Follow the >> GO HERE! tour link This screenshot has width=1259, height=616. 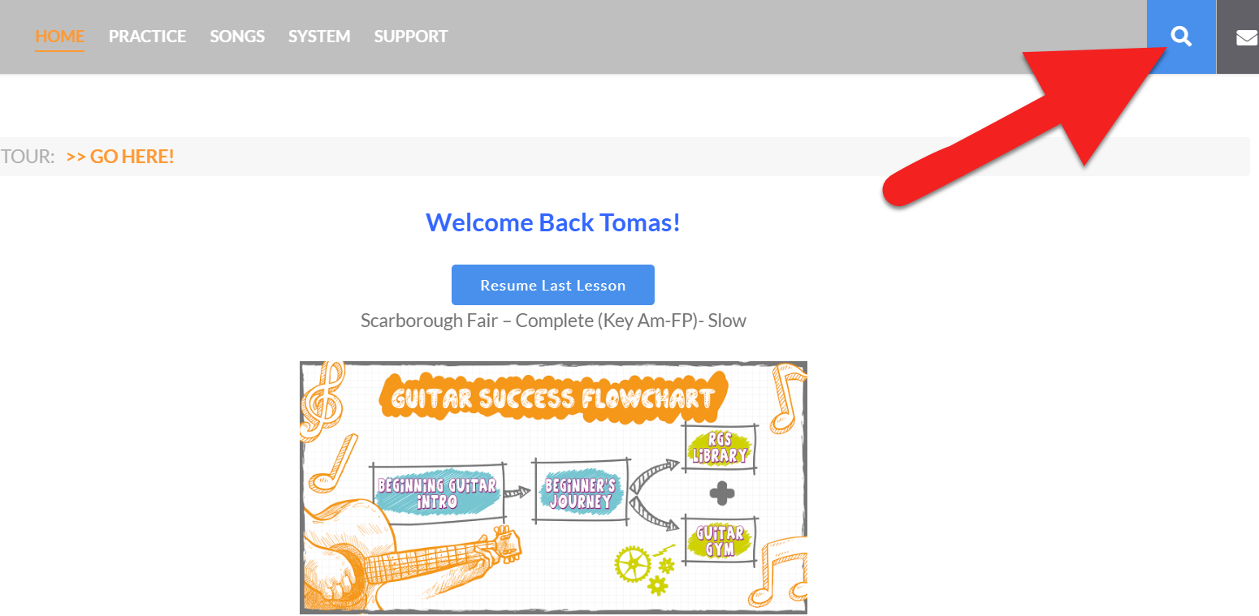point(120,157)
